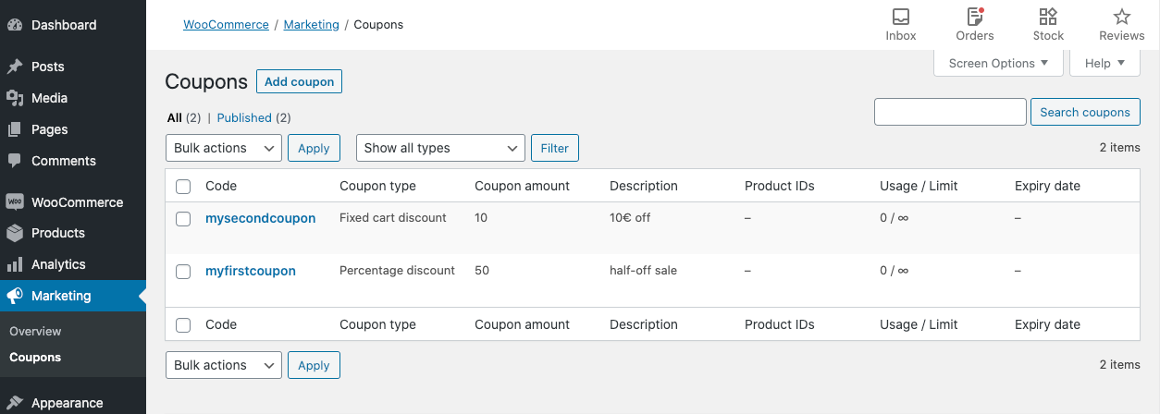Screen dimensions: 1160x414
Task: Open the Orders icon in header
Action: point(974,17)
